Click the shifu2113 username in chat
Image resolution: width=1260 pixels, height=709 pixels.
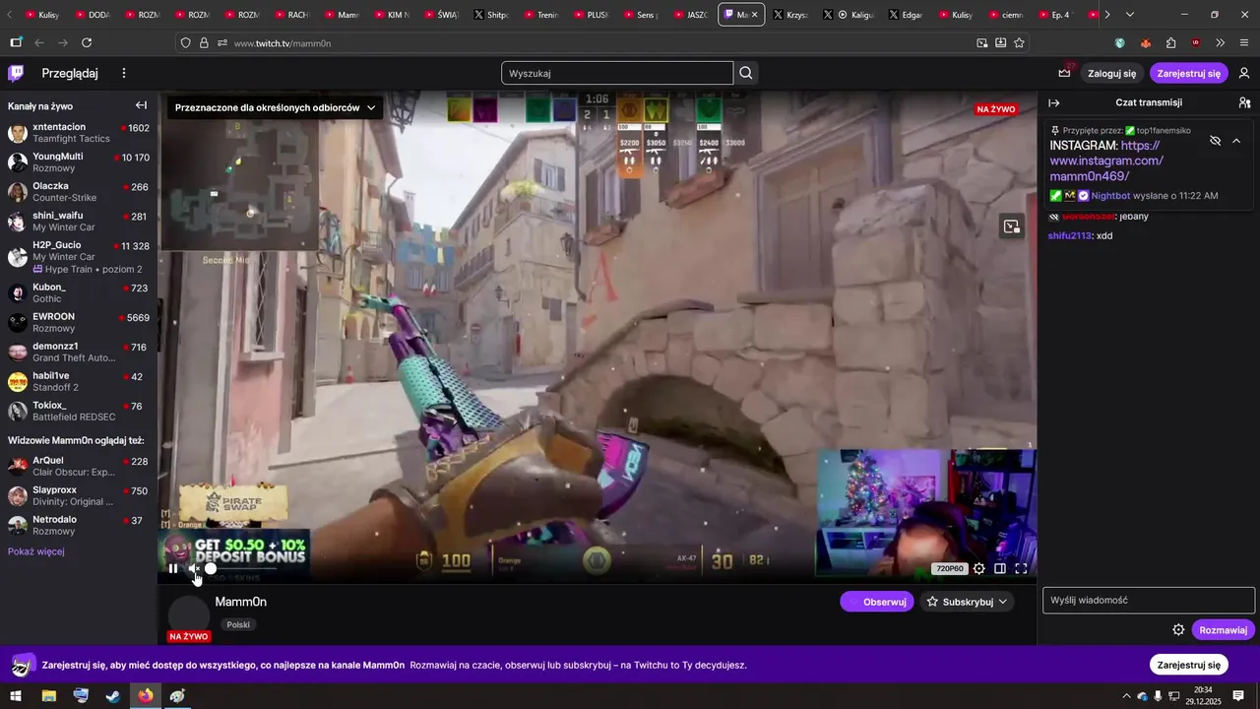[x=1070, y=235]
